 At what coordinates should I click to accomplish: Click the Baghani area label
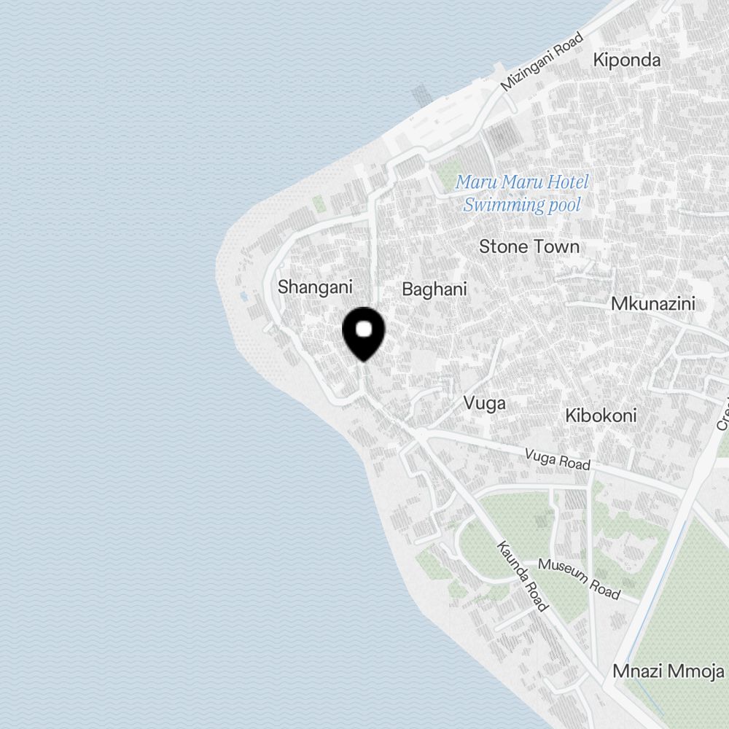[x=434, y=289]
